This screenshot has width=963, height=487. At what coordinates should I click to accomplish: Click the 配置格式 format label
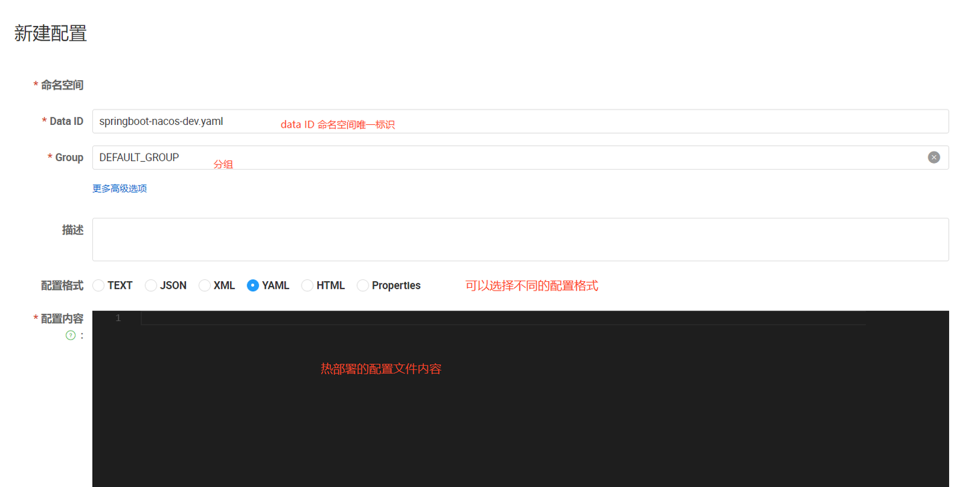[x=62, y=285]
